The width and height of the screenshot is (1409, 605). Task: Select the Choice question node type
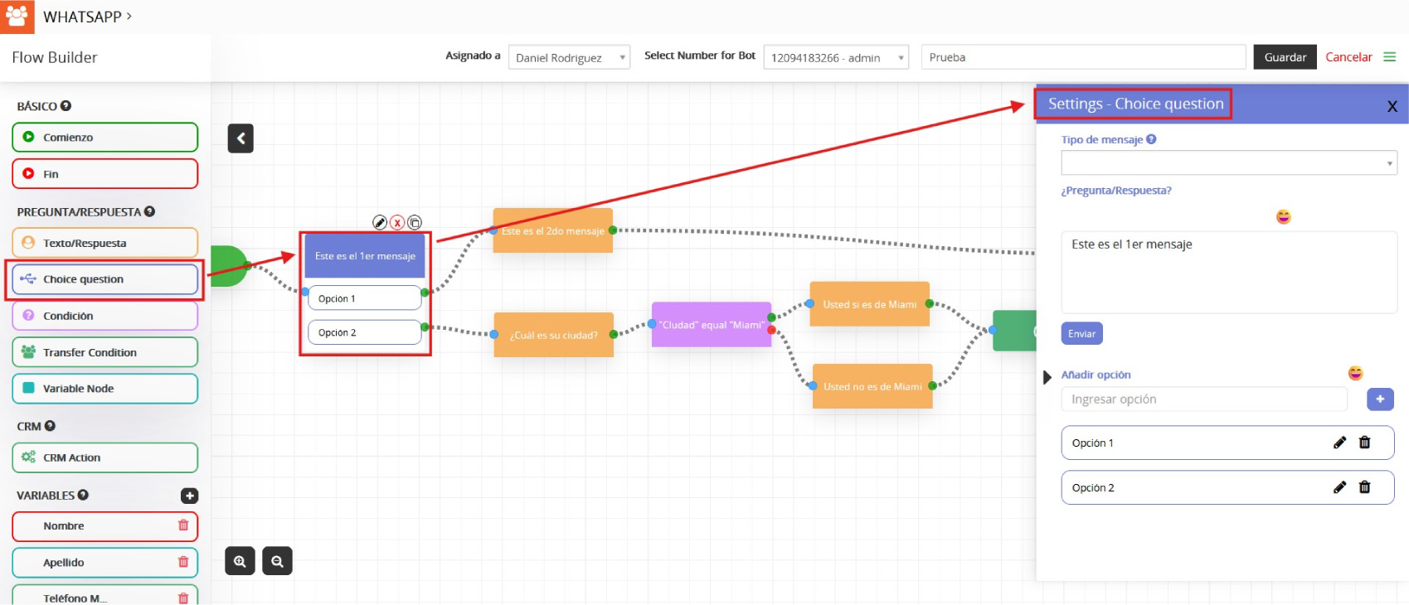pos(105,279)
